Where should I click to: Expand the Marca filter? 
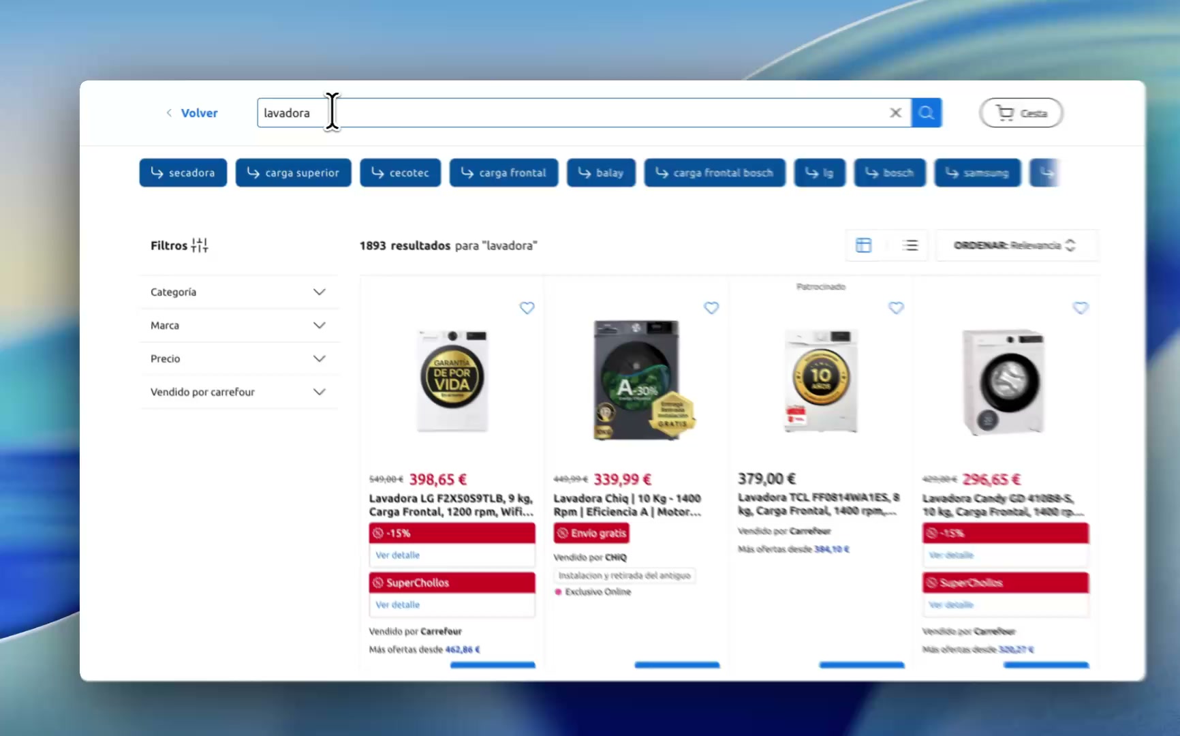(x=238, y=326)
